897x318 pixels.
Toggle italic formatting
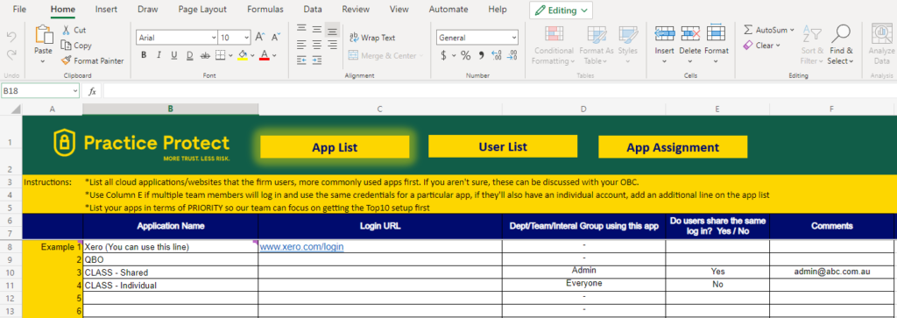click(159, 55)
